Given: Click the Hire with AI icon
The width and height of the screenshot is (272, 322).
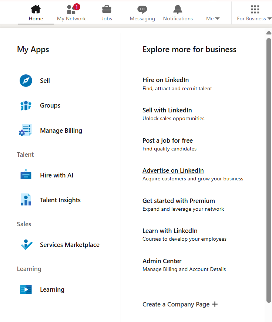Looking at the screenshot, I should pyautogui.click(x=26, y=174).
